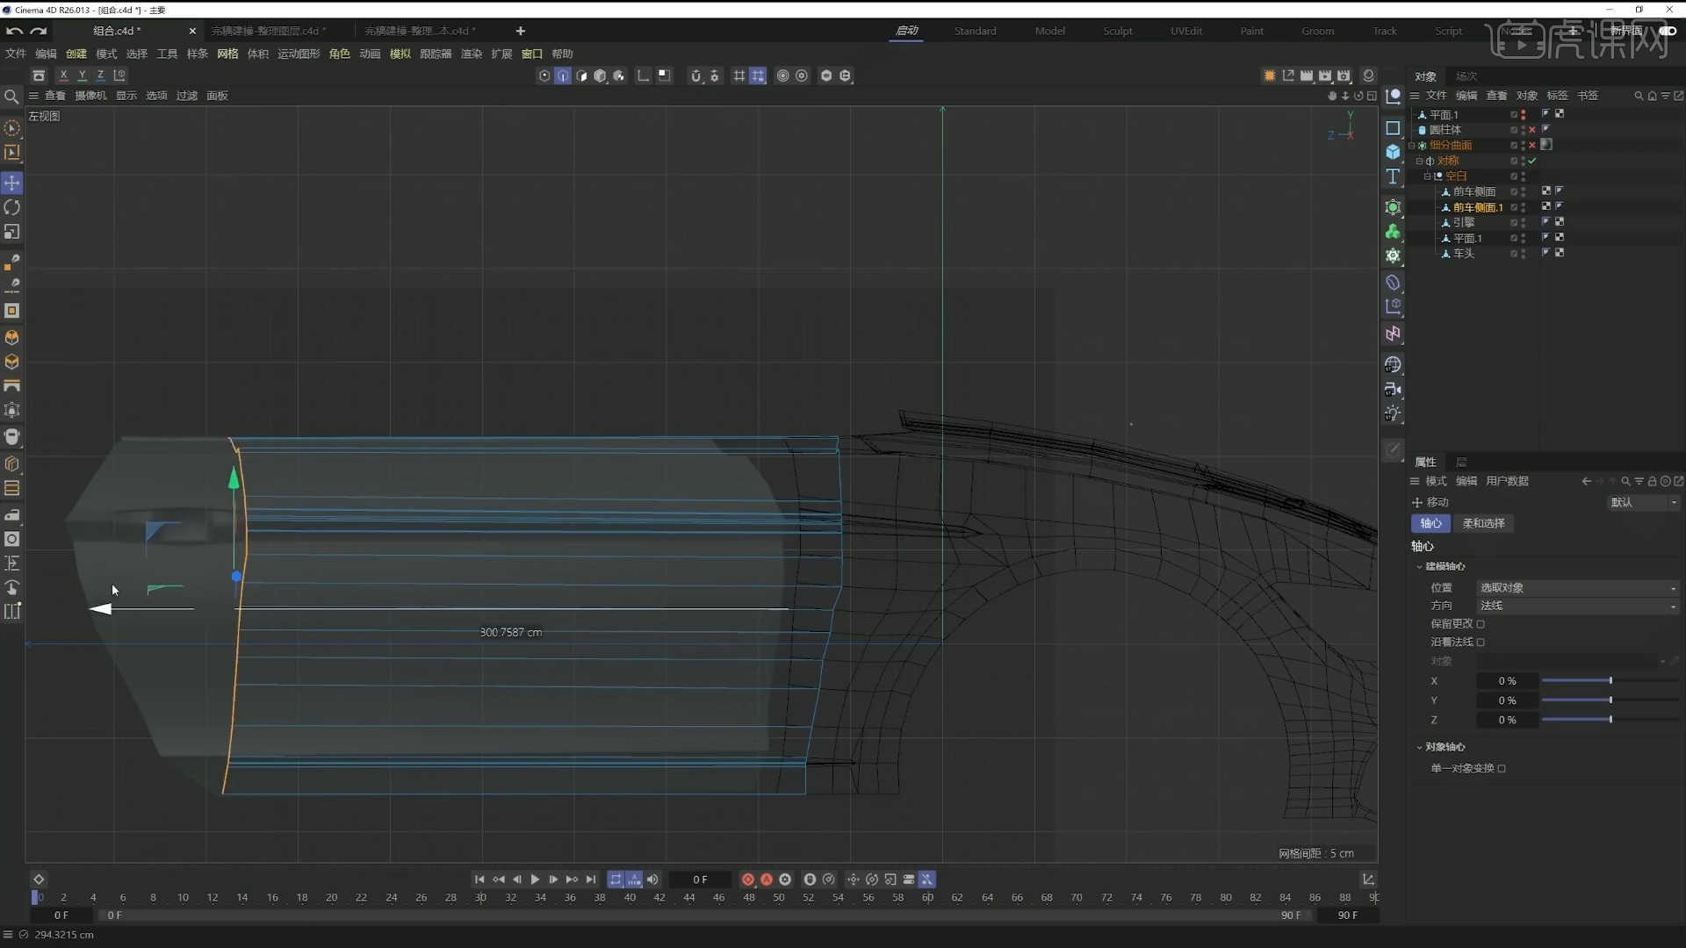The width and height of the screenshot is (1686, 948).
Task: Check the 保留更改 checkbox
Action: pyautogui.click(x=1481, y=624)
